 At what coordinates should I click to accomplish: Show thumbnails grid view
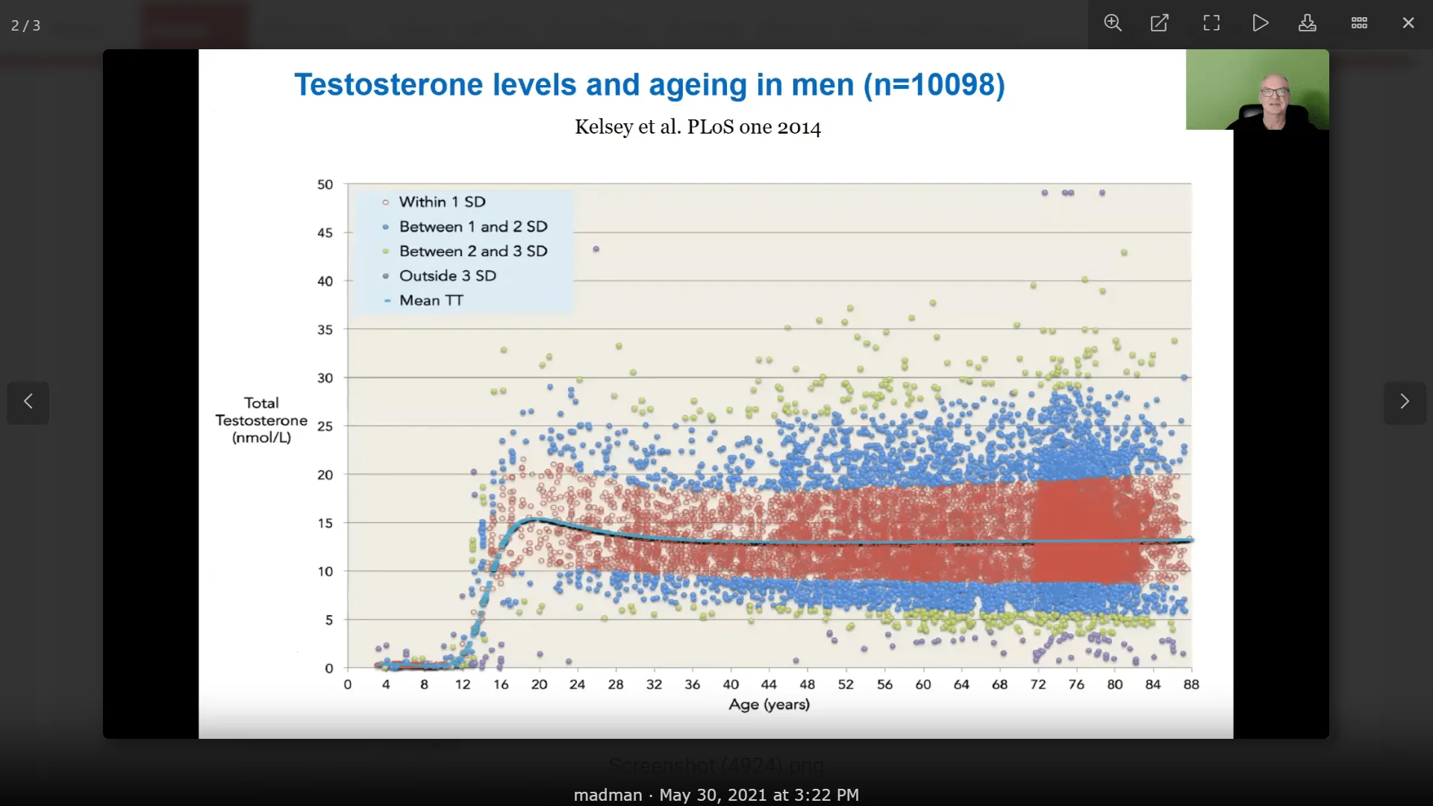pos(1359,23)
